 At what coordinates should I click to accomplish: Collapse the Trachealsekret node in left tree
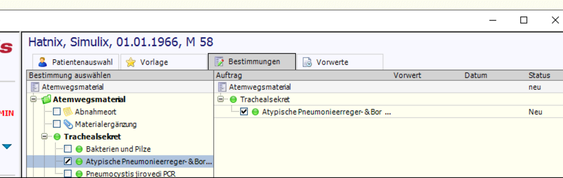tap(45, 137)
